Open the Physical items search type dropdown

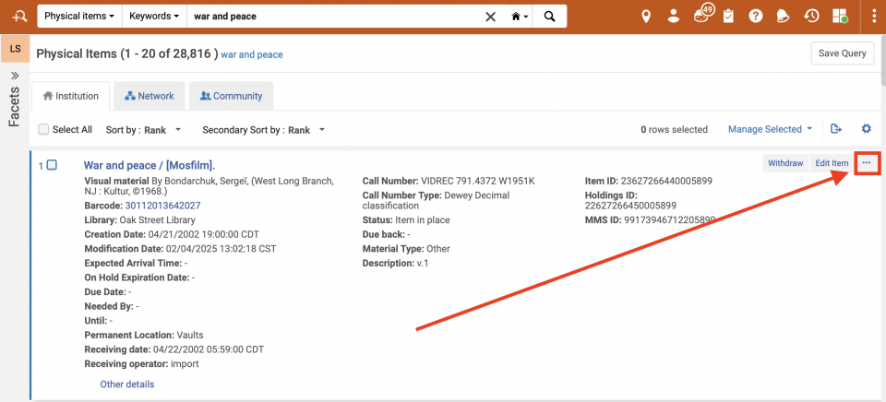tap(79, 17)
